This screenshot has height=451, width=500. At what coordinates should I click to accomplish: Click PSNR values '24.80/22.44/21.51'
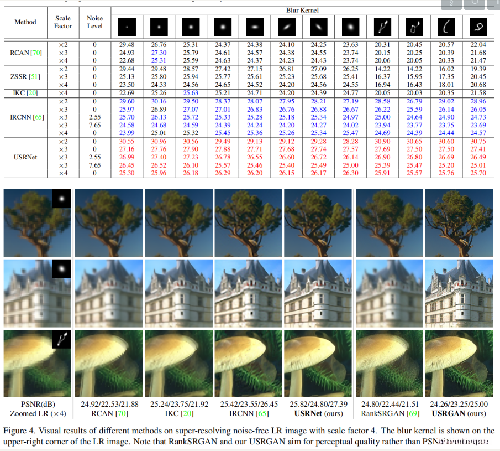coord(390,404)
